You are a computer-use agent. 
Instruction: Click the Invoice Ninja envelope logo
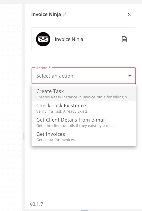(43, 39)
